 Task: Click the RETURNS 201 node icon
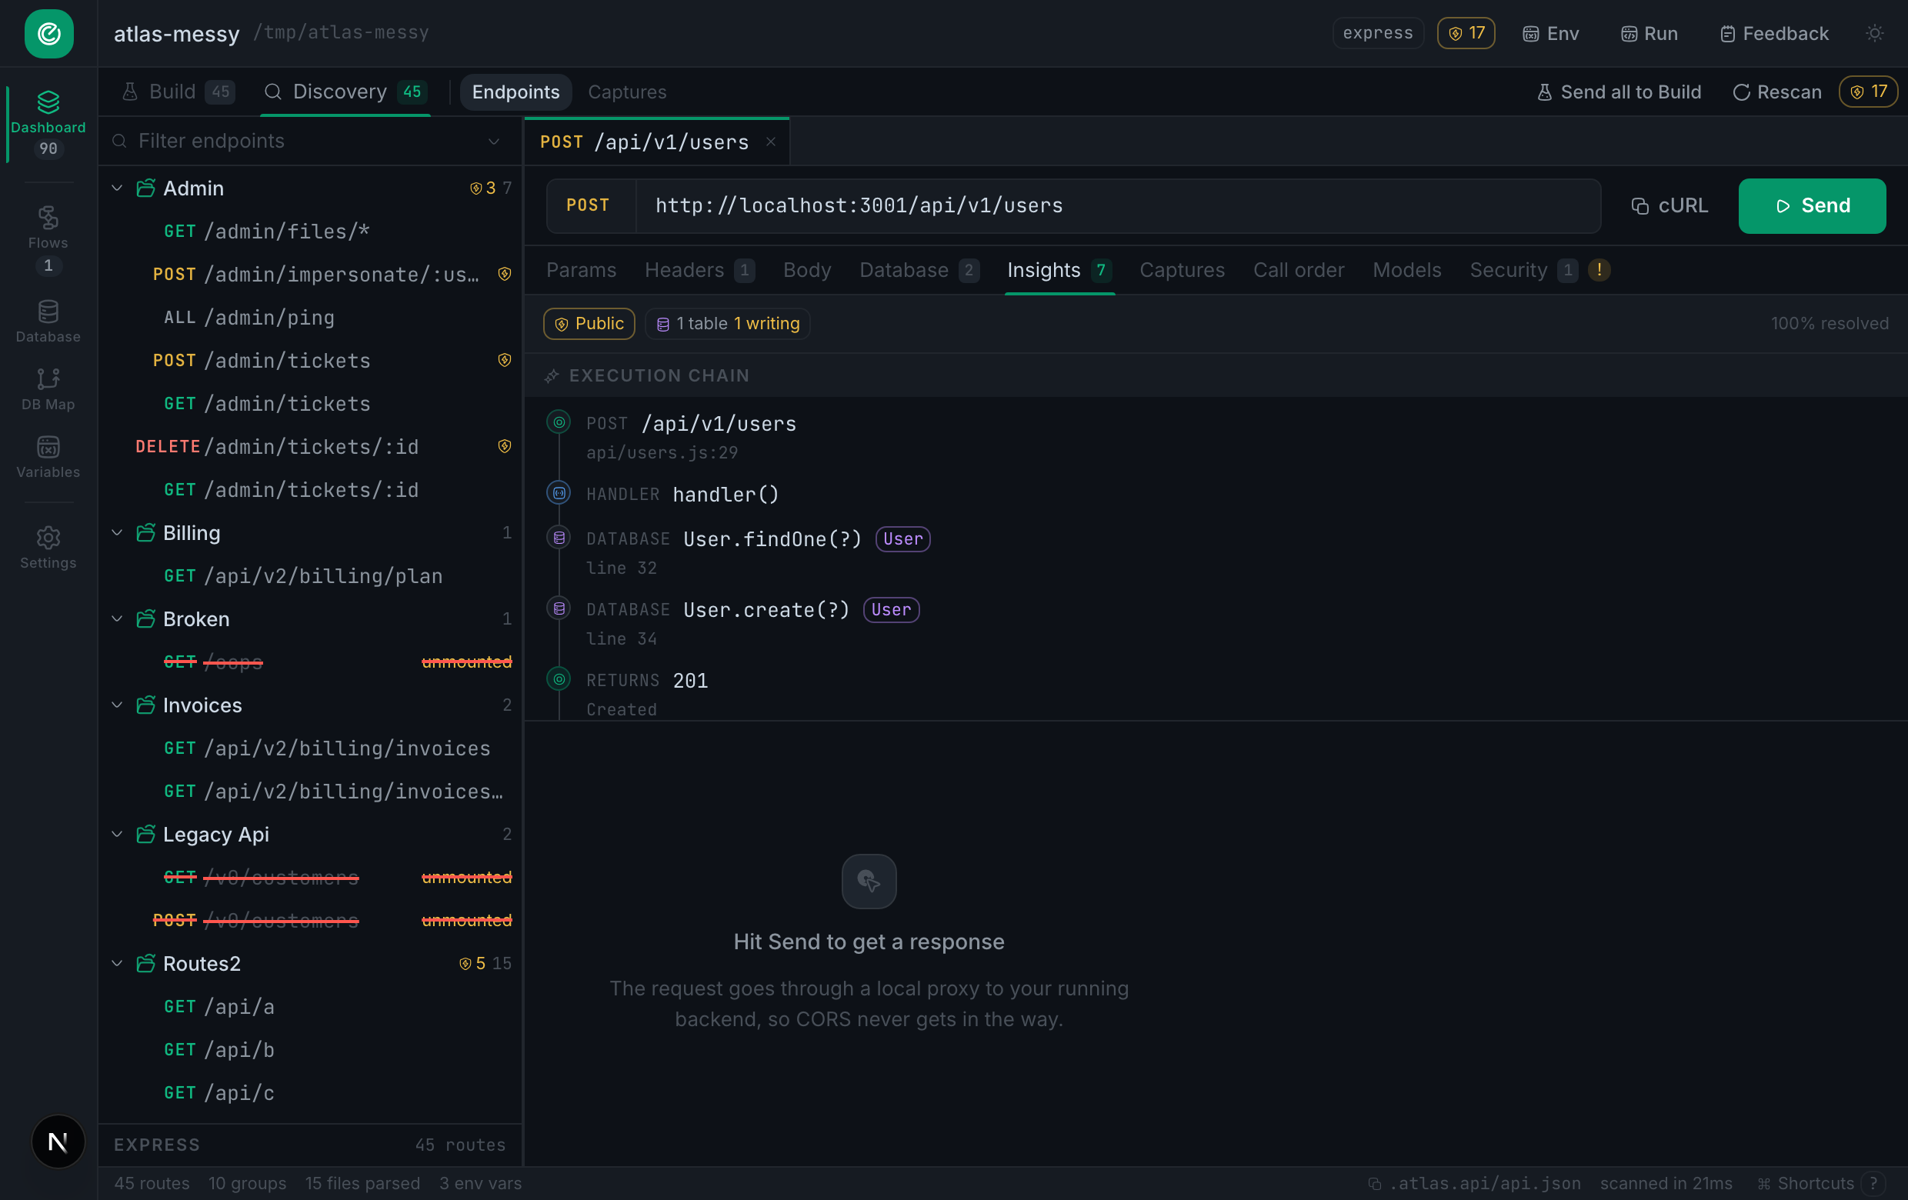pyautogui.click(x=559, y=678)
